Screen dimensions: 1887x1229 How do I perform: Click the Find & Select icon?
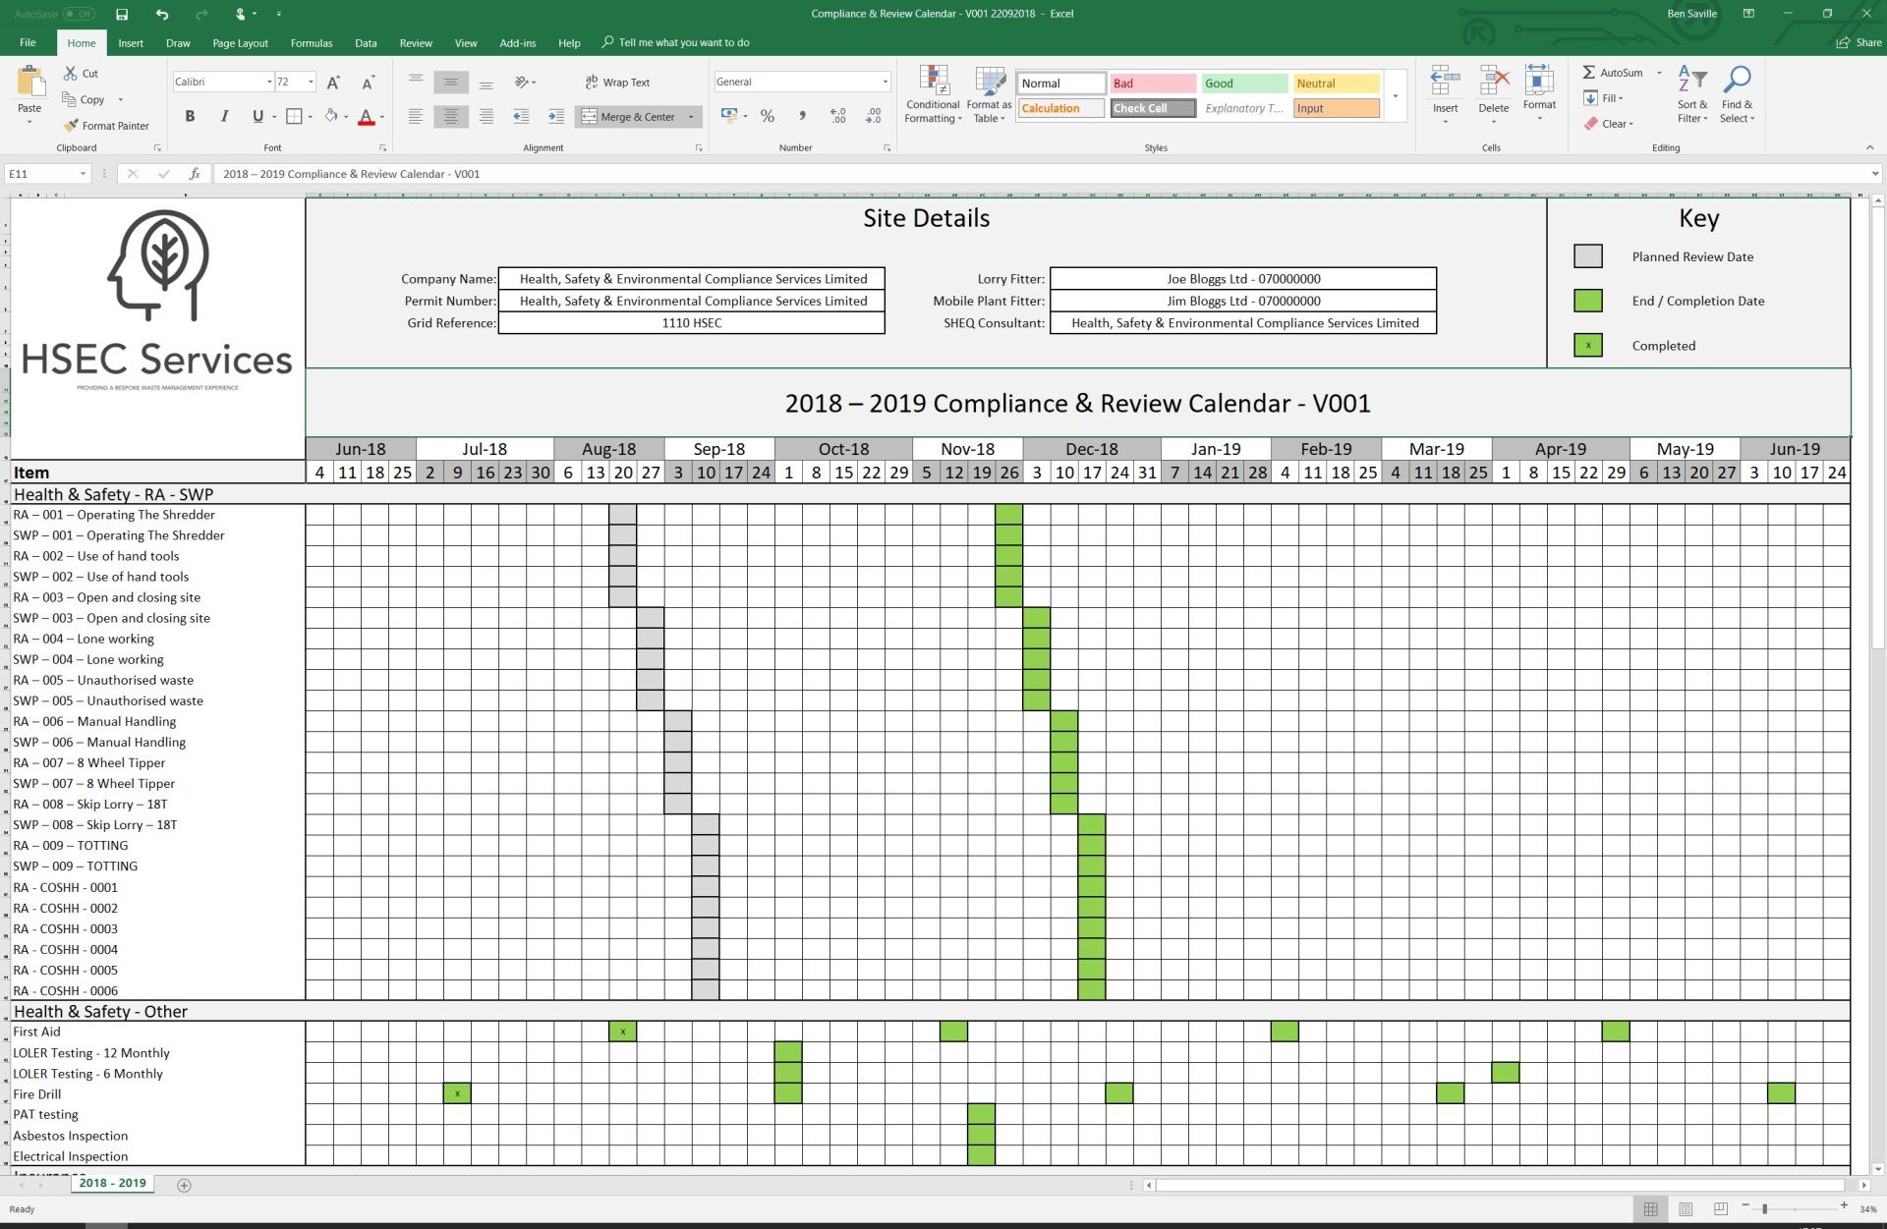(x=1737, y=93)
